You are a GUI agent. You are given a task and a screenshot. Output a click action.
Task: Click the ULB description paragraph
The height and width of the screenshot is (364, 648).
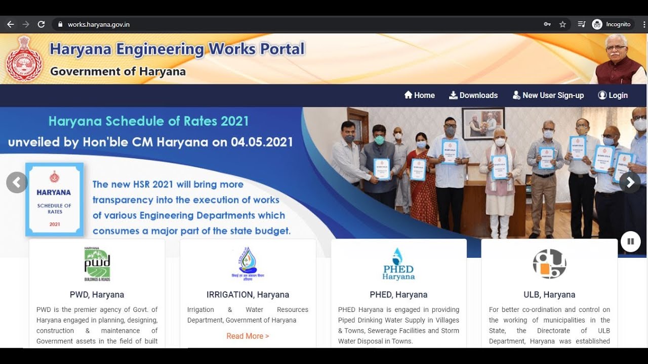click(x=549, y=325)
